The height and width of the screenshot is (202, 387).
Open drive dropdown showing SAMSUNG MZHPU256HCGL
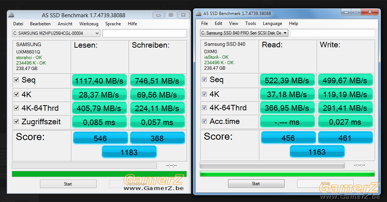pos(56,33)
